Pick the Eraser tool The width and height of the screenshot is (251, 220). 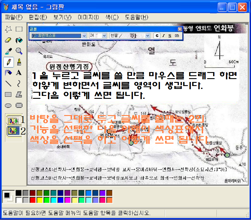(x=8, y=40)
